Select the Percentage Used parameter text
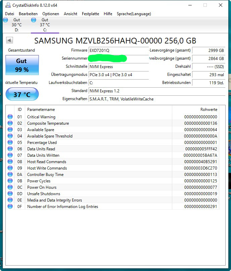231x271 pixels. pyautogui.click(x=42, y=143)
